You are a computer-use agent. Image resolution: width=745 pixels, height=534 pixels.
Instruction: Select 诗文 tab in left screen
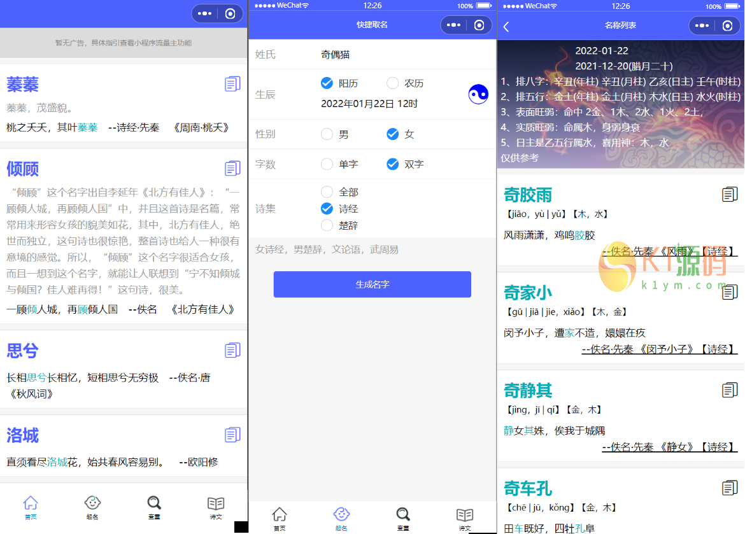(x=216, y=507)
